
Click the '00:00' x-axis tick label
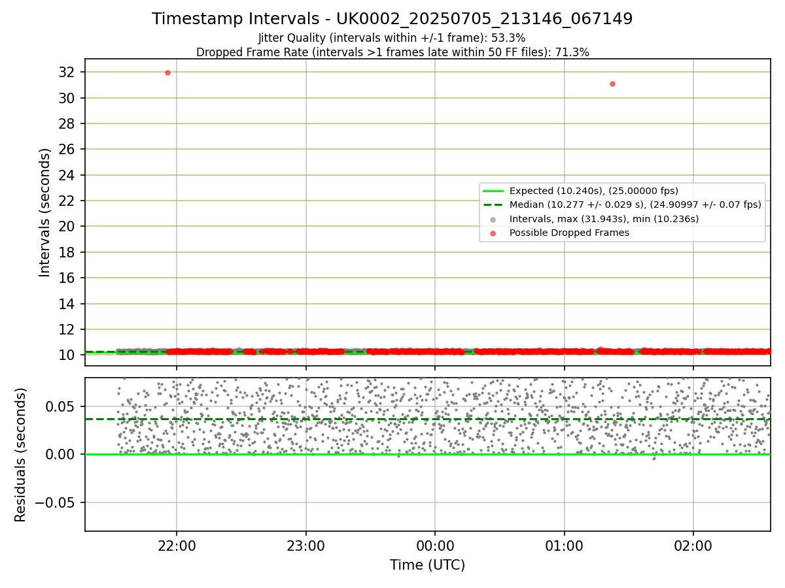tap(435, 545)
